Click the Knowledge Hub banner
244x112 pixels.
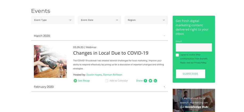194,100
